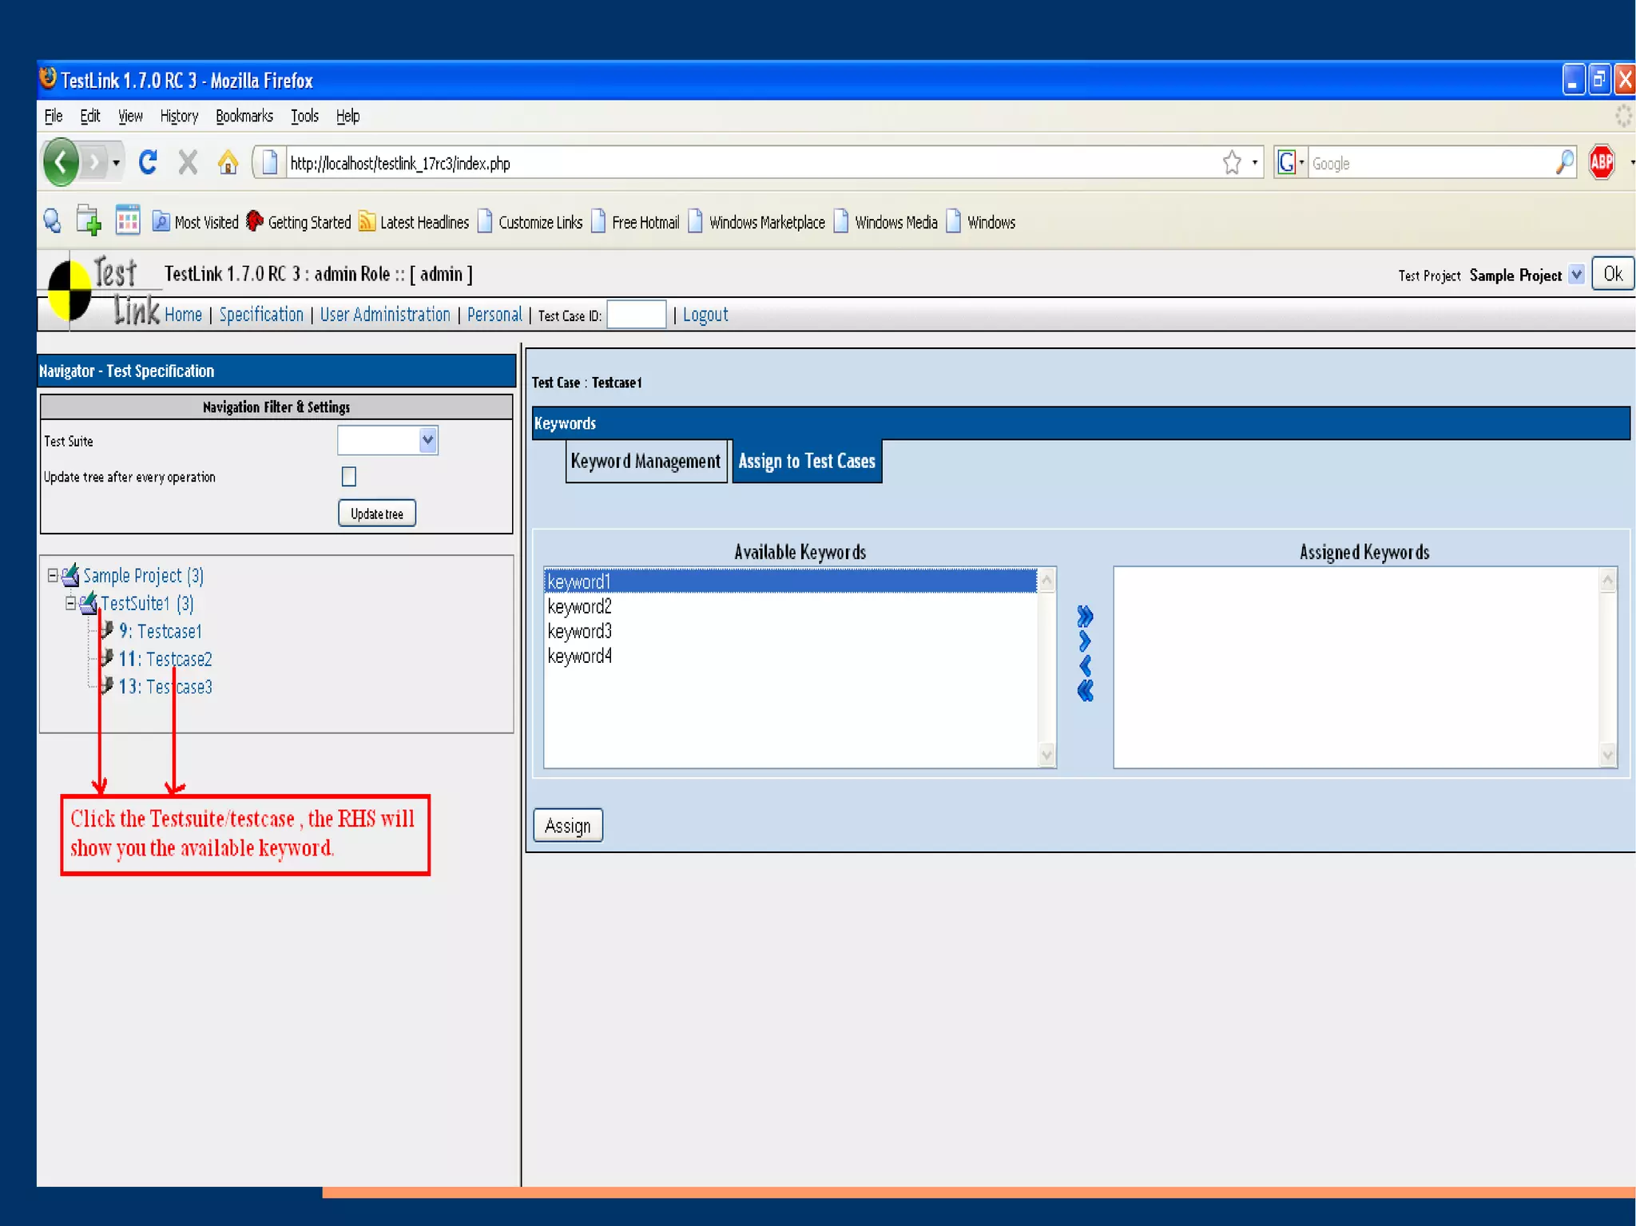The height and width of the screenshot is (1226, 1636).
Task: Open Windows Marketplace bookmark
Action: point(756,222)
